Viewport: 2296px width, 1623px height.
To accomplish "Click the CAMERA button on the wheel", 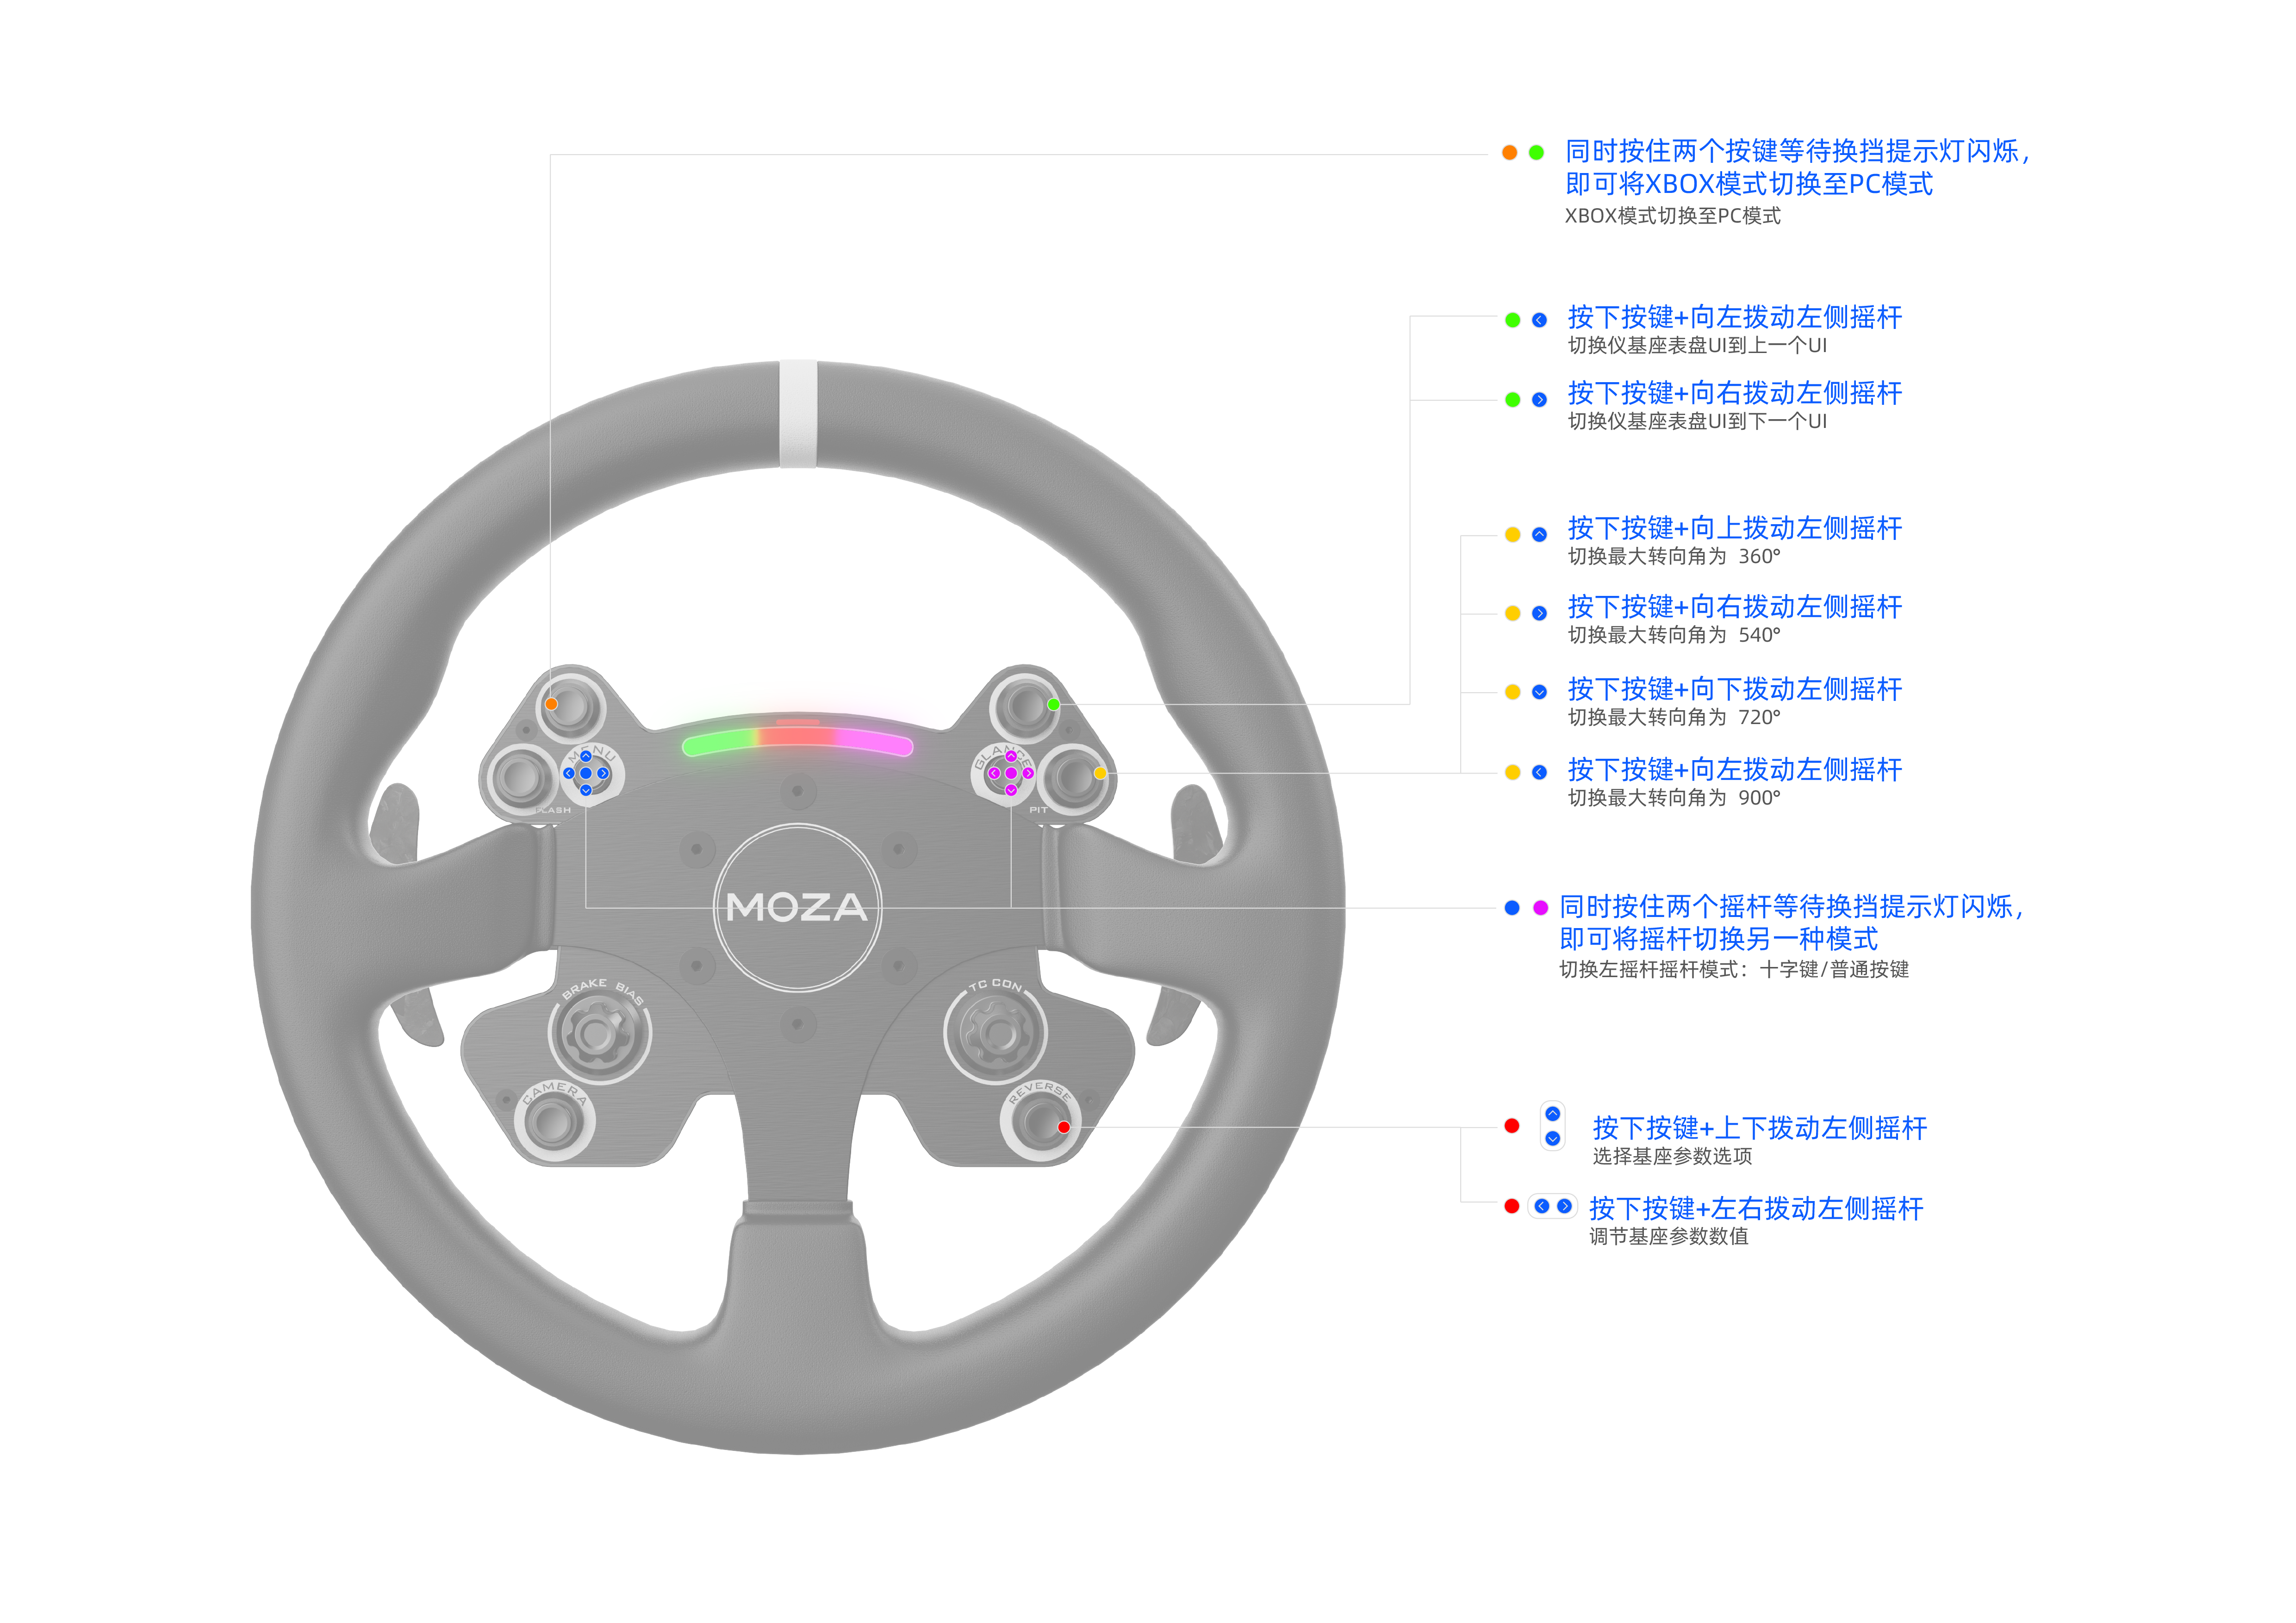I will (554, 1122).
